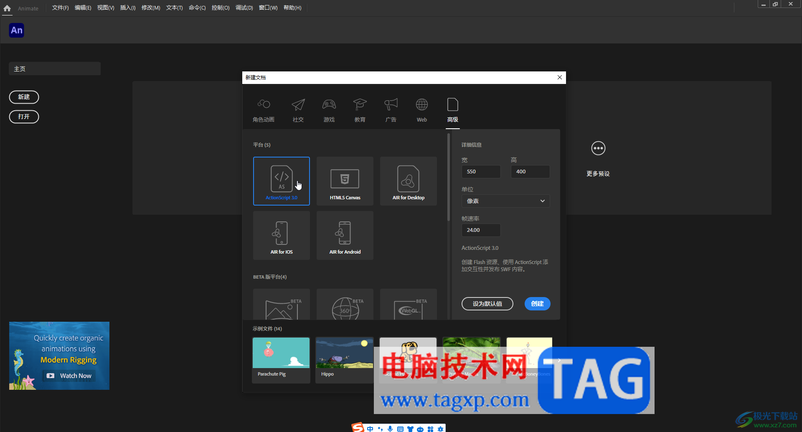Choose the BETA WebGL platform
The height and width of the screenshot is (432, 802).
(409, 304)
